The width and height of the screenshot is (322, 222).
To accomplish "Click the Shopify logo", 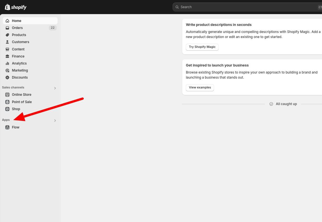I will [x=16, y=7].
